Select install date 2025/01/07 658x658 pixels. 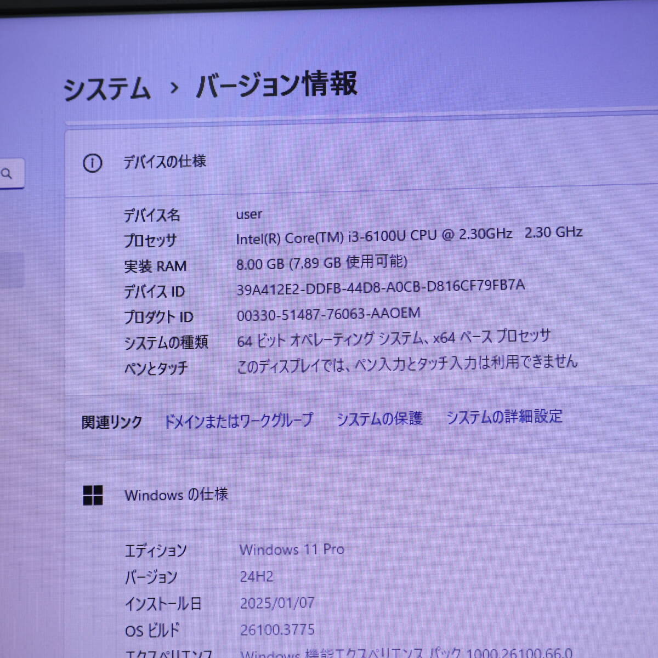[277, 603]
